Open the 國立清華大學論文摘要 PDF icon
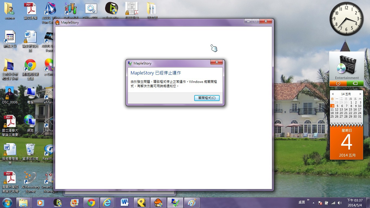370x208 pixels. pyautogui.click(x=10, y=126)
